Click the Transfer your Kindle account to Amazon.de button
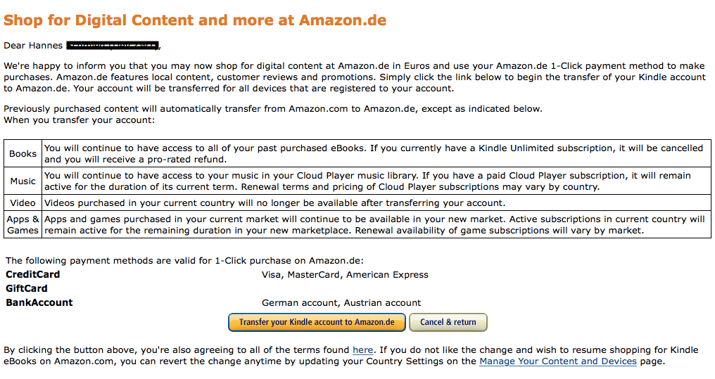 coord(317,322)
